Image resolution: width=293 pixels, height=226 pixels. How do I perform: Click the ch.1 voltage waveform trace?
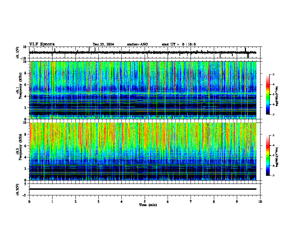pyautogui.click(x=142, y=52)
